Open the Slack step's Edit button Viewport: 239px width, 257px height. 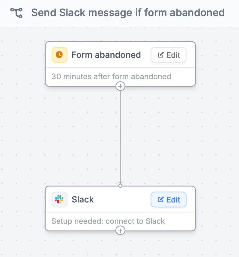pyautogui.click(x=169, y=200)
